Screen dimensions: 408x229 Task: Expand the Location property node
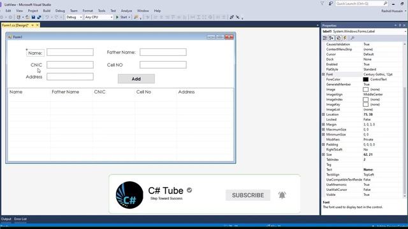323,114
